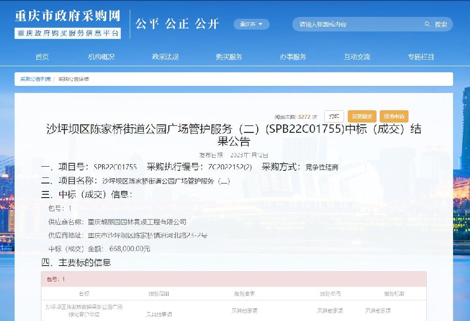This screenshot has height=321, width=470.
Task: Click the 保函申请 button
Action: click(394, 116)
